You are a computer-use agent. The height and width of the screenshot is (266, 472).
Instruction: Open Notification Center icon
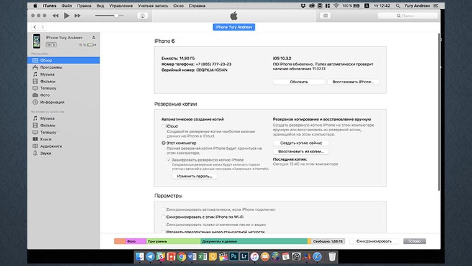pyautogui.click(x=435, y=6)
